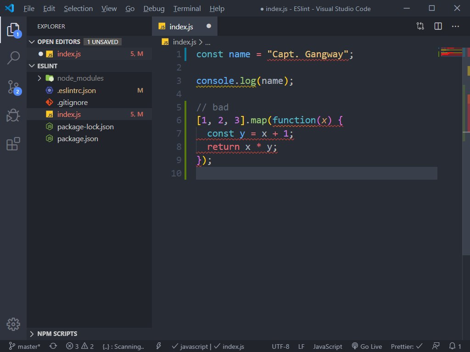Open the Debug menu

tap(154, 8)
